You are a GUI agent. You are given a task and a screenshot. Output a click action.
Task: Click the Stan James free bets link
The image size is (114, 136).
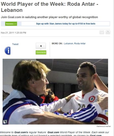(66, 24)
